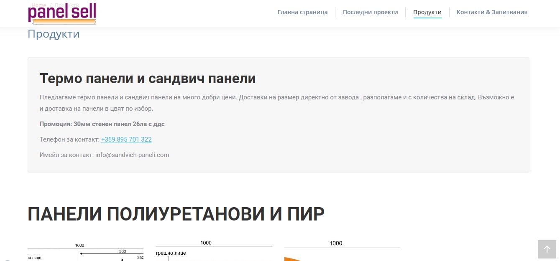Click the Пледлагаме термо панели description paragraph

pyautogui.click(x=277, y=103)
